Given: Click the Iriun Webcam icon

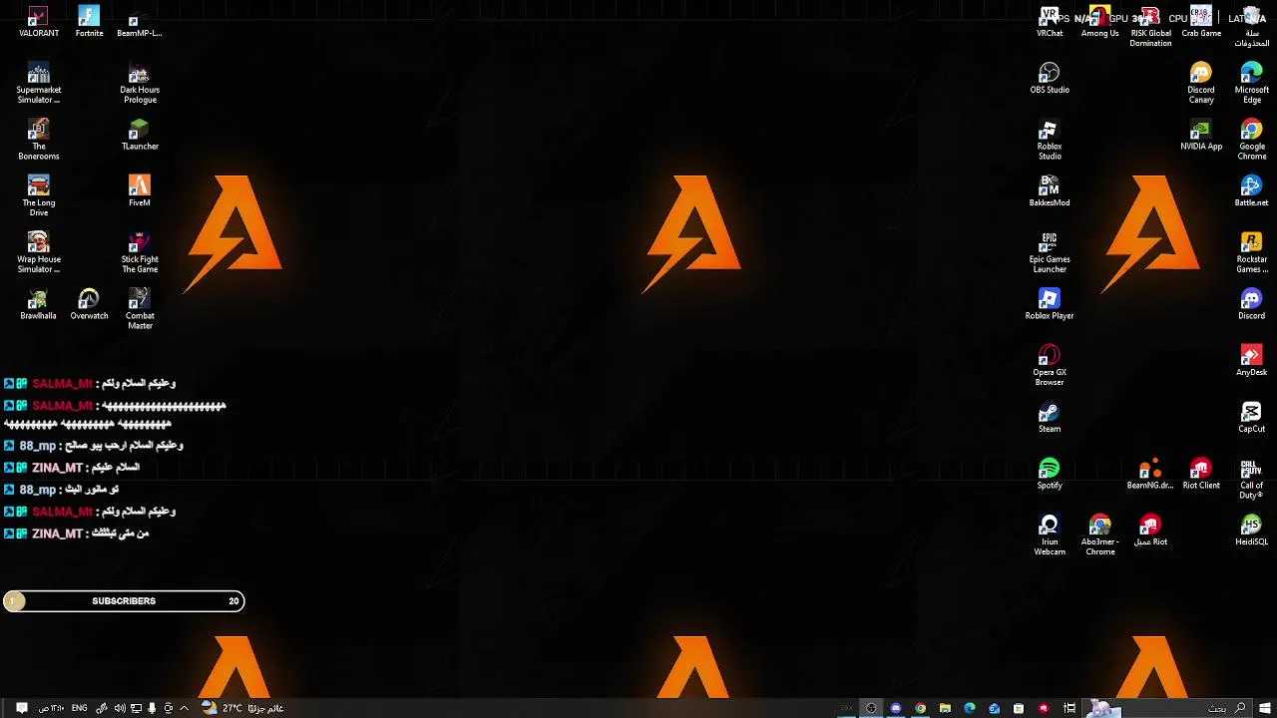Looking at the screenshot, I should pos(1050,536).
